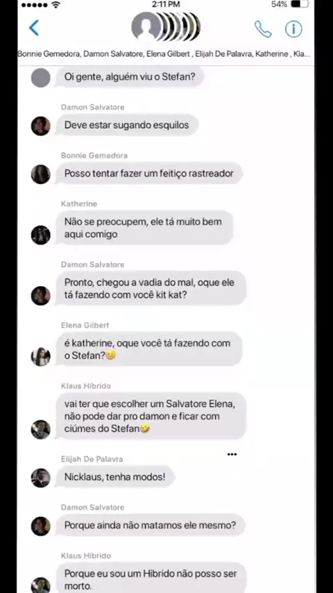This screenshot has height=593, width=333.
Task: Tap the blue back arrow
Action: 34,28
